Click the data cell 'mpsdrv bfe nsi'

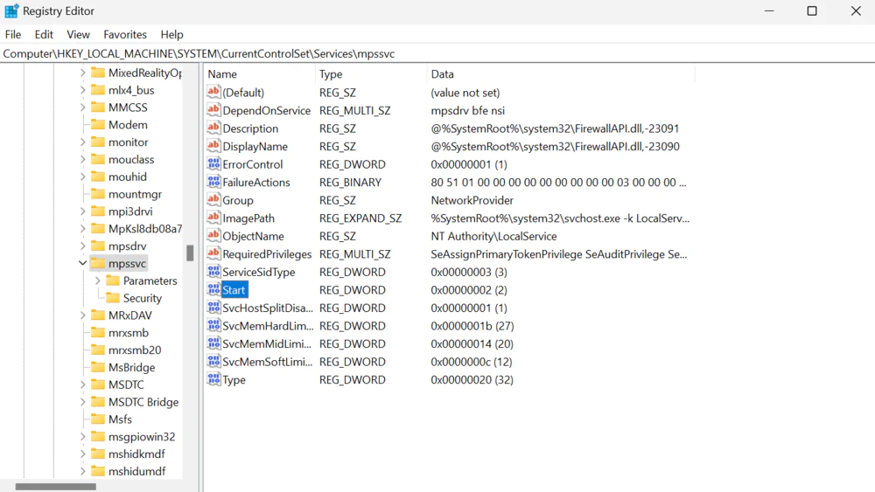click(x=467, y=110)
